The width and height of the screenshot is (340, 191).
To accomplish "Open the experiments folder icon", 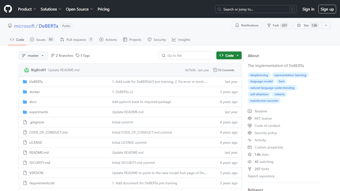I will coord(25,112).
